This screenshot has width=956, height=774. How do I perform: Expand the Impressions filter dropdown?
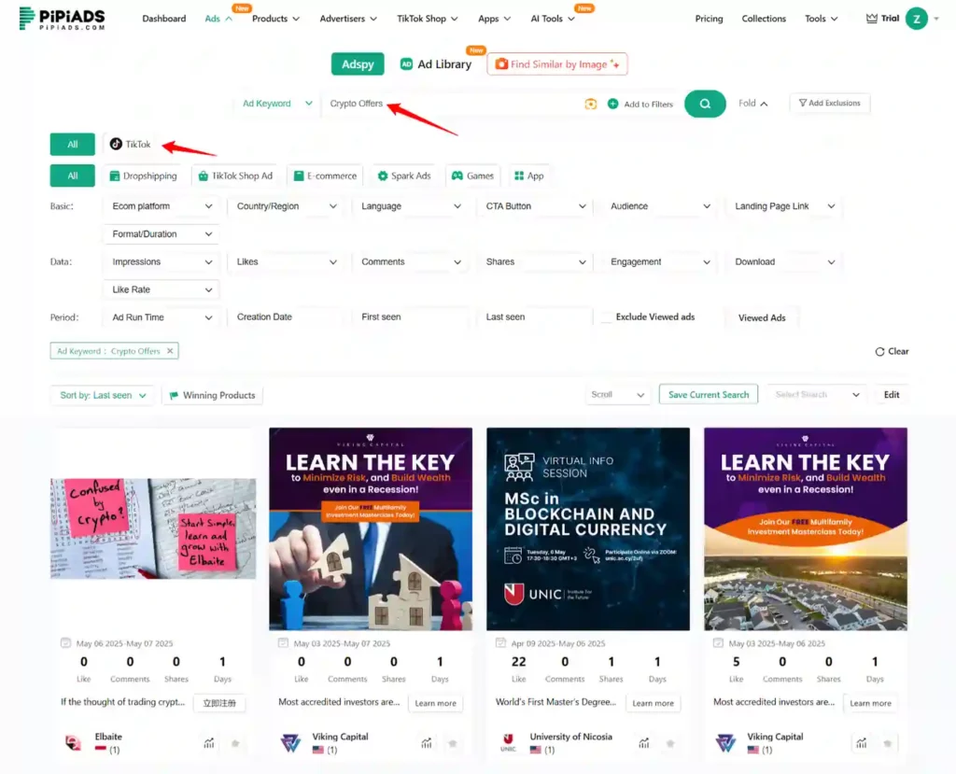(x=160, y=261)
